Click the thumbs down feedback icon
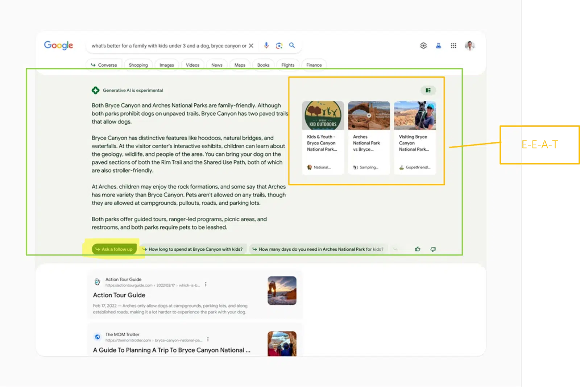The height and width of the screenshot is (387, 580). coord(433,249)
